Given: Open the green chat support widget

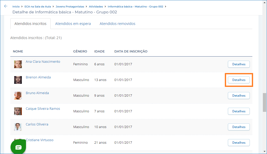Looking at the screenshot, I should click(x=18, y=147).
